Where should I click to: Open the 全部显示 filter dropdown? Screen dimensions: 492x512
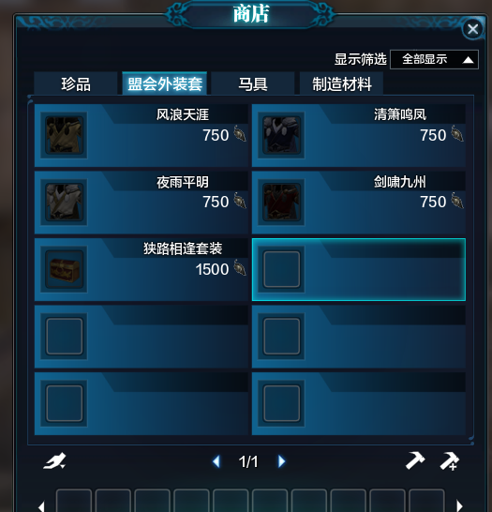click(434, 59)
